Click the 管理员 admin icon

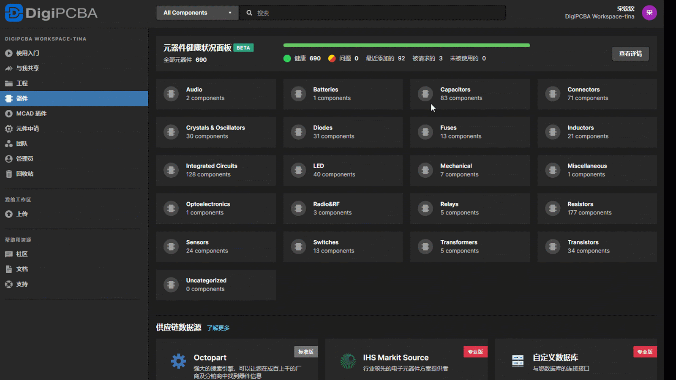coord(8,159)
